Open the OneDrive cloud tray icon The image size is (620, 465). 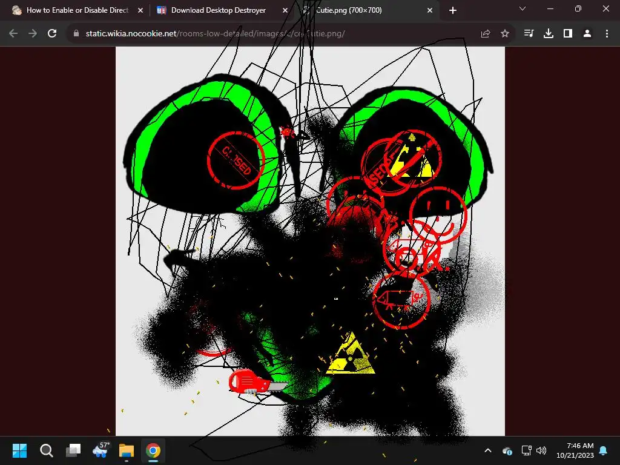507,450
